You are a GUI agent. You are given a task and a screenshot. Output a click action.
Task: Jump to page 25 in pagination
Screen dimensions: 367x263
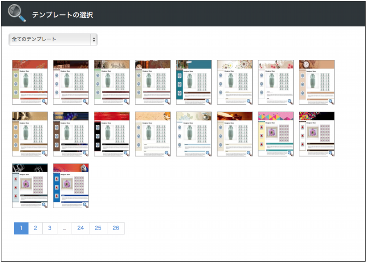[98, 228]
